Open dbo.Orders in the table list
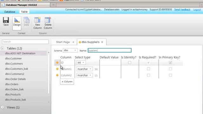203x114 pixels. (12, 84)
